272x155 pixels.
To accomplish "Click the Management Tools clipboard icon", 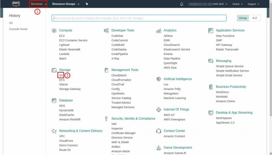I will [106, 70].
